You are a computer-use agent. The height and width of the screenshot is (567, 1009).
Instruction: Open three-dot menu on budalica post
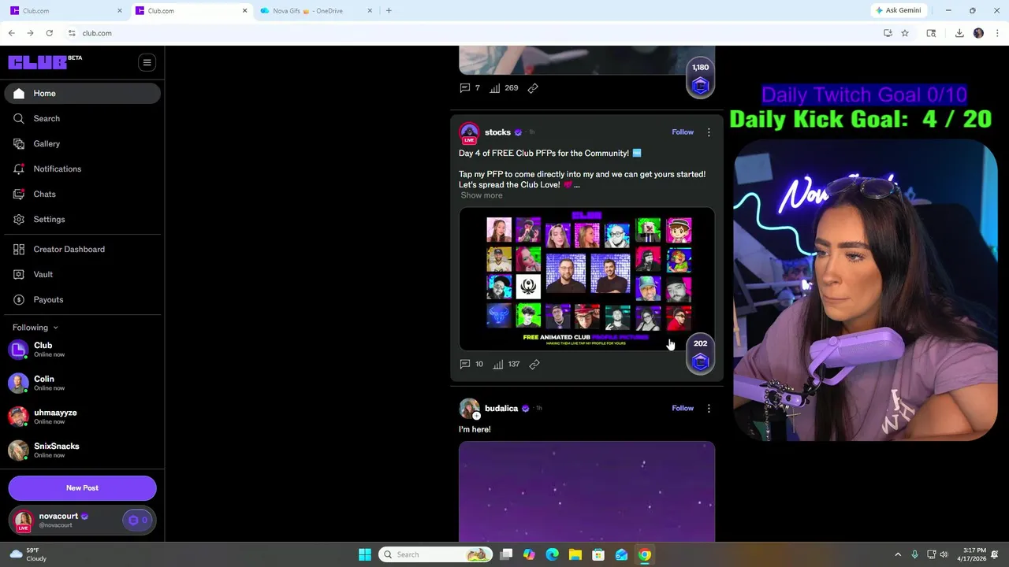[709, 409]
